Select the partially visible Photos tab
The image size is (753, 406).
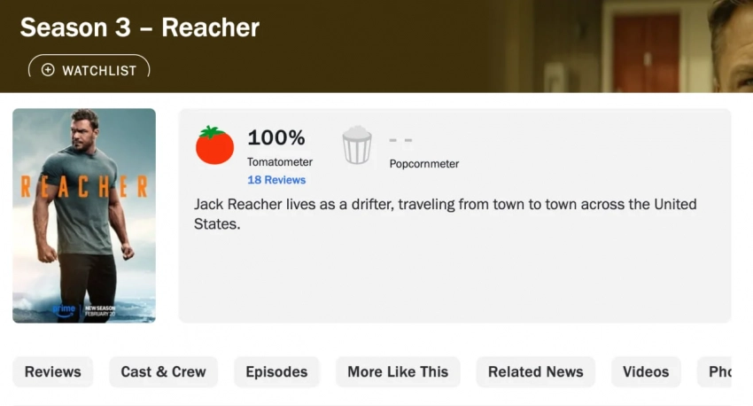tap(719, 372)
